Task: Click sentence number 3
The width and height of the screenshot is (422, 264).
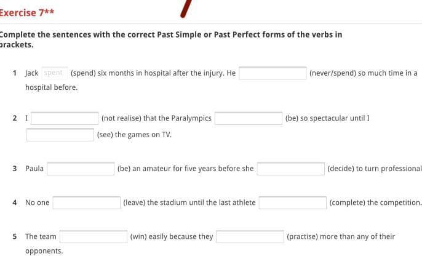Action: pyautogui.click(x=15, y=169)
